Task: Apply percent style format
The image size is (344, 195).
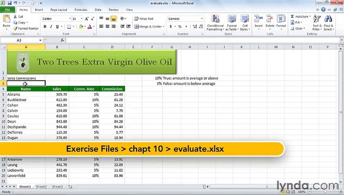Action: tap(180, 27)
